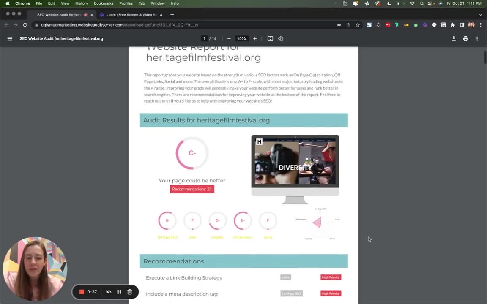Open the View menu
Viewport: 487px width, 304px height.
[x=65, y=3]
